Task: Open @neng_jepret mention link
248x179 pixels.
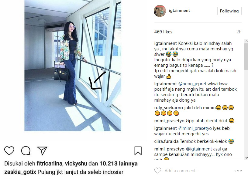Action: [192, 84]
